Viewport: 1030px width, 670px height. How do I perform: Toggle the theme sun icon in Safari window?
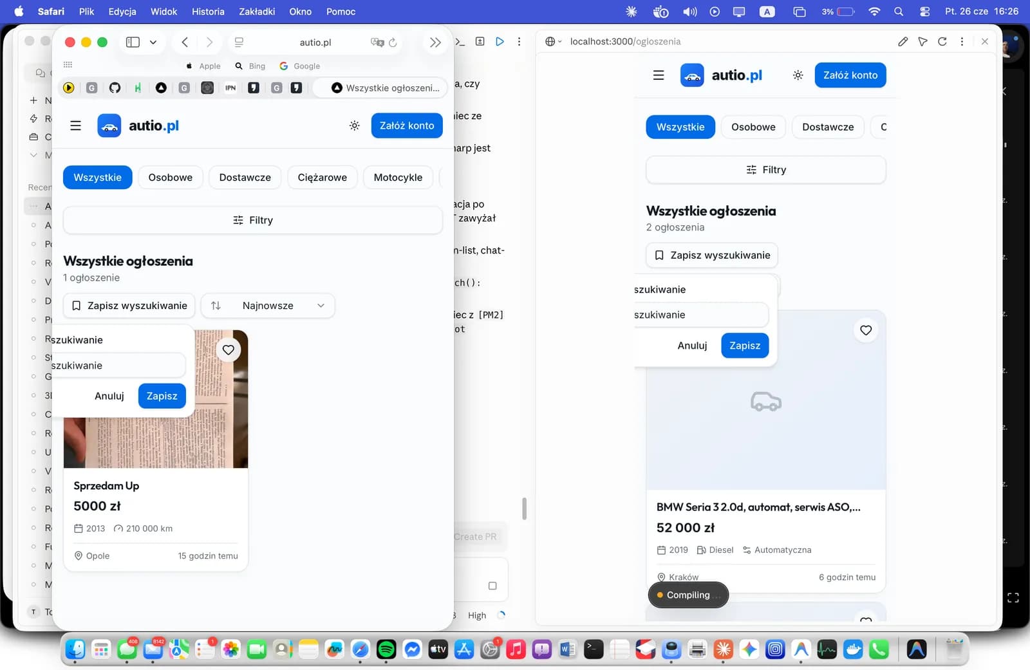(x=354, y=126)
